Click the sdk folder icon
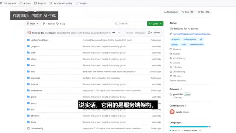This screenshot has height=133, width=236. 28,109
